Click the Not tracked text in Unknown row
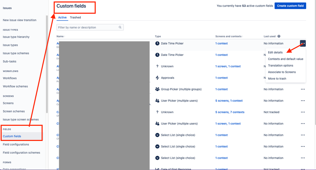Screen dimensions: 316x170 (x=271, y=112)
